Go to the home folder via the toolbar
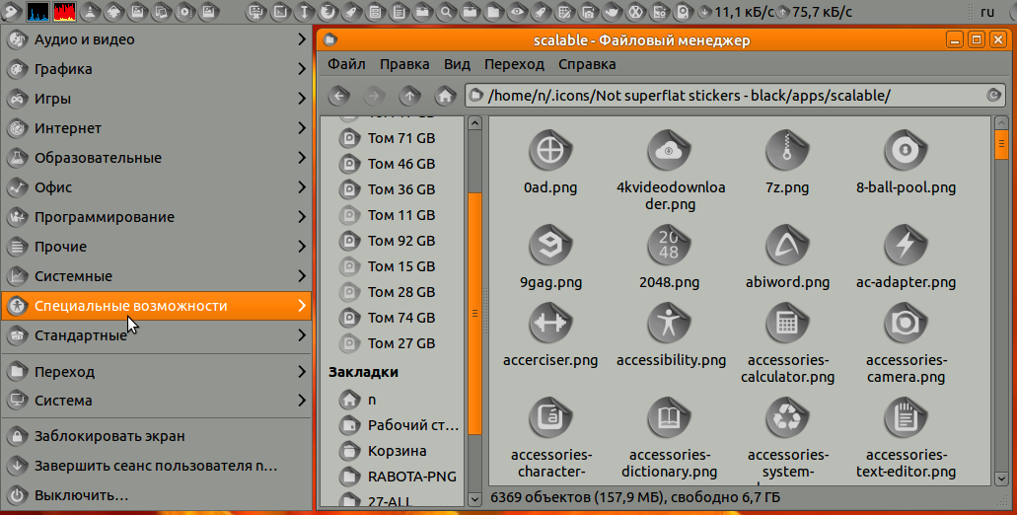1017x515 pixels. (x=445, y=96)
